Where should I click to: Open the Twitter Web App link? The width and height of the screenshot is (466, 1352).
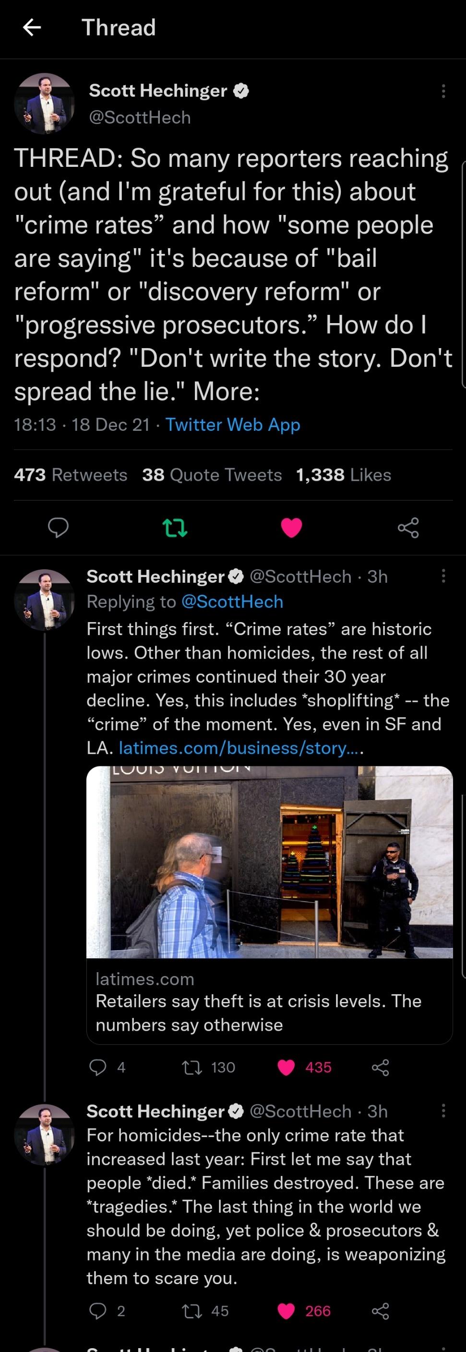pos(233,425)
